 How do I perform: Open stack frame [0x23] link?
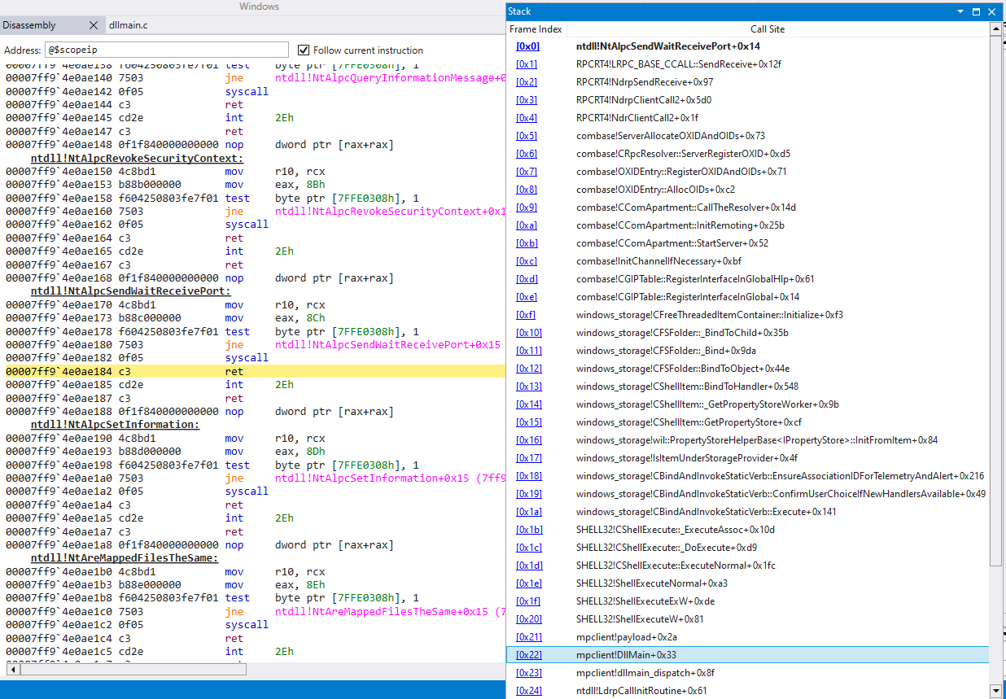click(529, 673)
